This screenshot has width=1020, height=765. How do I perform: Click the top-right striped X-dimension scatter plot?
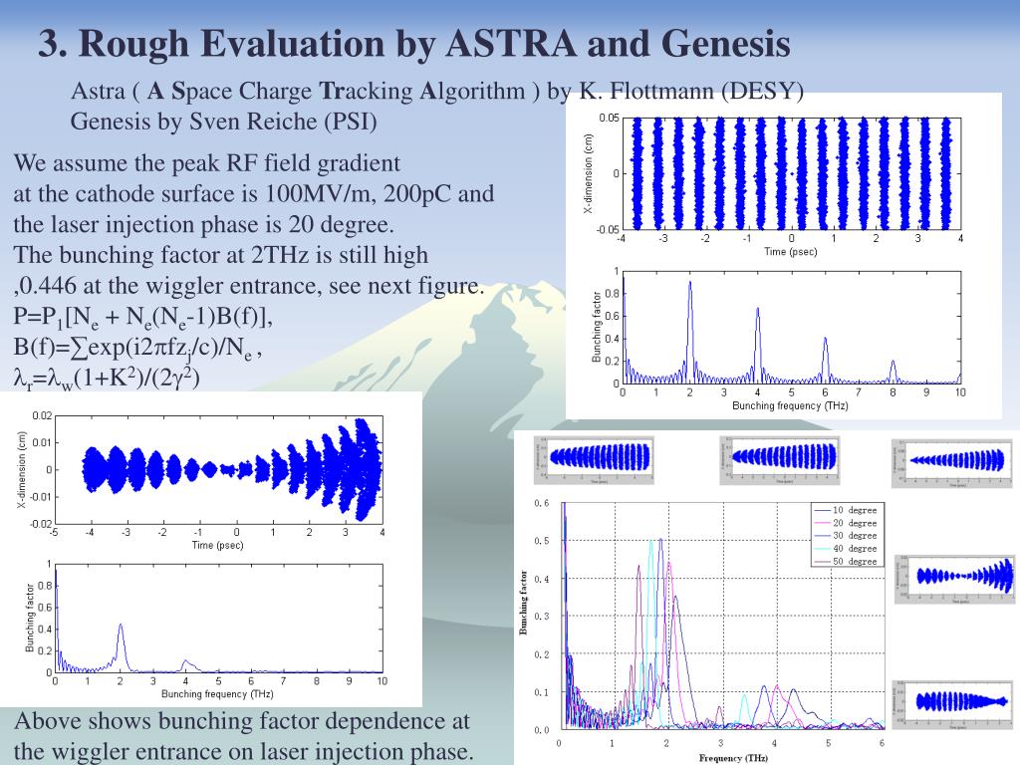coord(792,173)
